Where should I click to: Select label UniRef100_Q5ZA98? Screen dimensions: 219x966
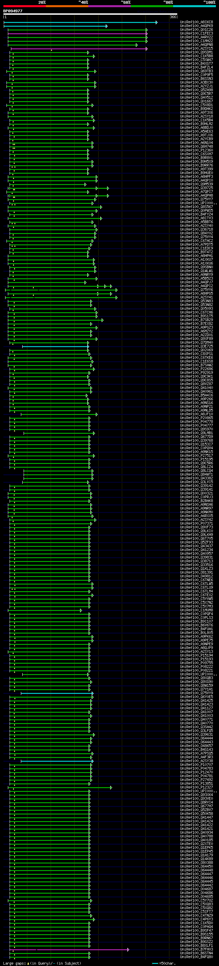point(196,90)
